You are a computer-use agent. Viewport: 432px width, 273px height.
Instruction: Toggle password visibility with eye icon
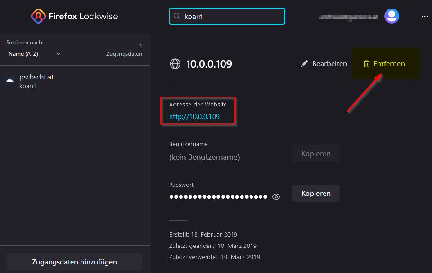[277, 197]
